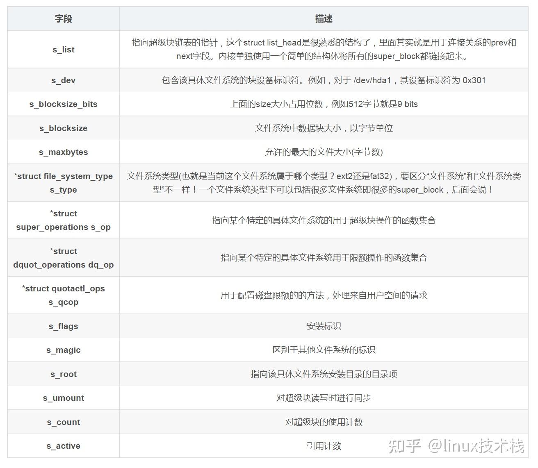Select the s_root field cell

click(63, 374)
